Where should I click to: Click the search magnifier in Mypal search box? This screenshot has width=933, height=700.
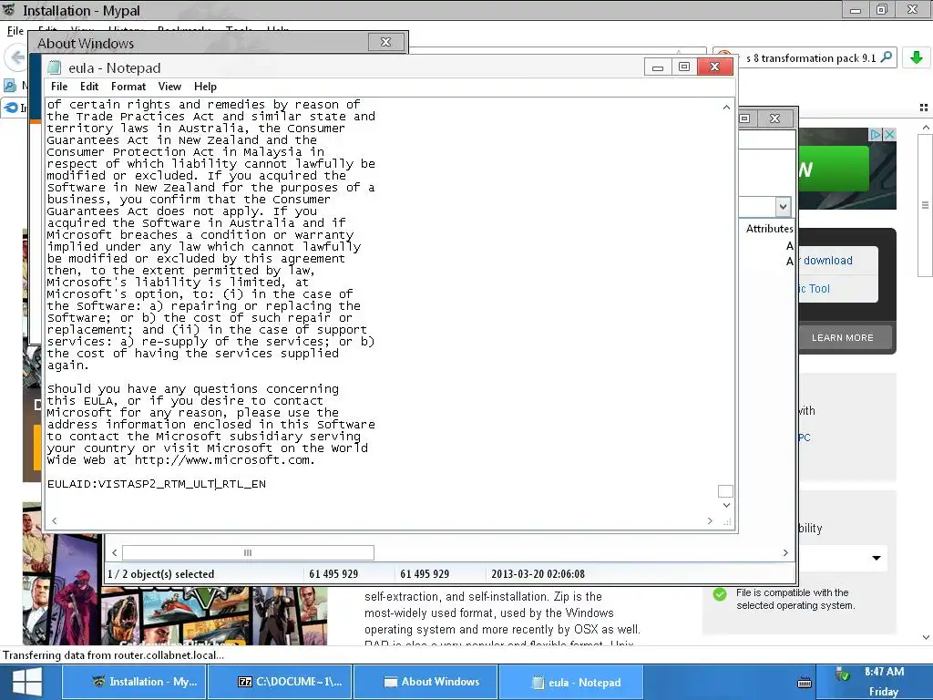coord(887,57)
